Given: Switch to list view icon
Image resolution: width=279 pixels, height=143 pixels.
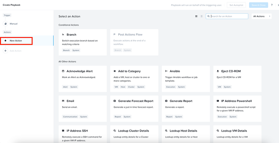Looking at the screenshot, I should 202,16.
